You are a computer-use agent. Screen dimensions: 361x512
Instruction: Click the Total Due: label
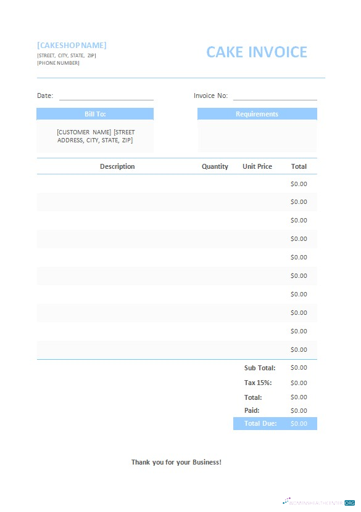[260, 423]
